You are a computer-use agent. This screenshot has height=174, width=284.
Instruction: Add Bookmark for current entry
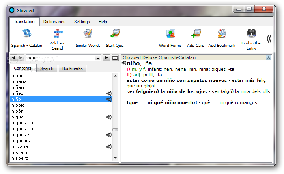coord(222,38)
